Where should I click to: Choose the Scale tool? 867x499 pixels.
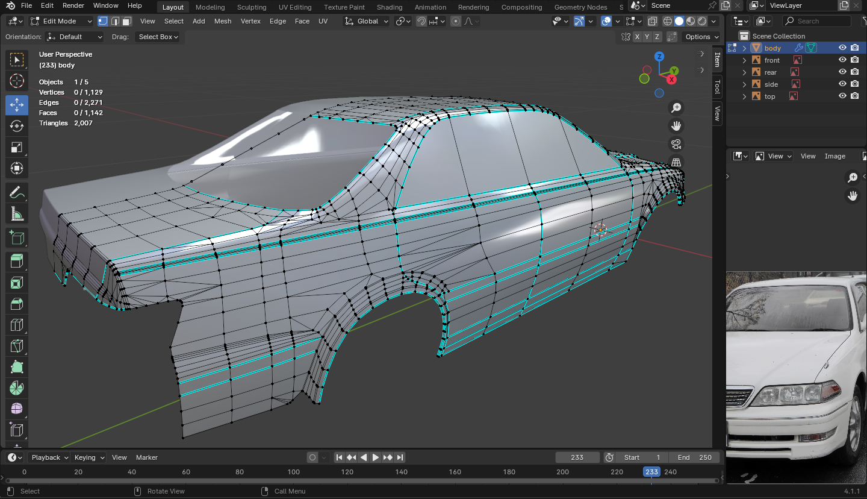[x=17, y=148]
